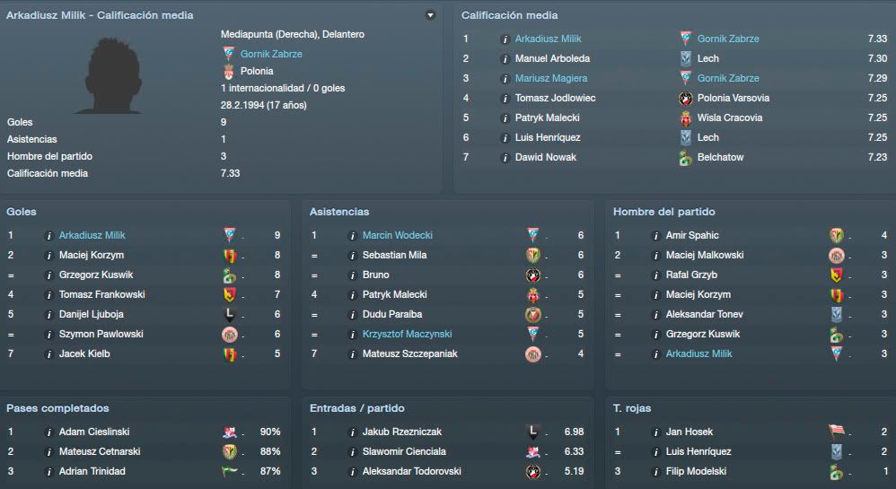Click the Polonia flag icon in player profile
Viewport: 896px width, 489px height.
coord(229,72)
